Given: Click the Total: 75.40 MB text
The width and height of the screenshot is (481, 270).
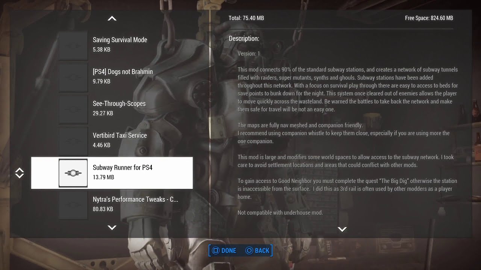Looking at the screenshot, I should point(246,18).
